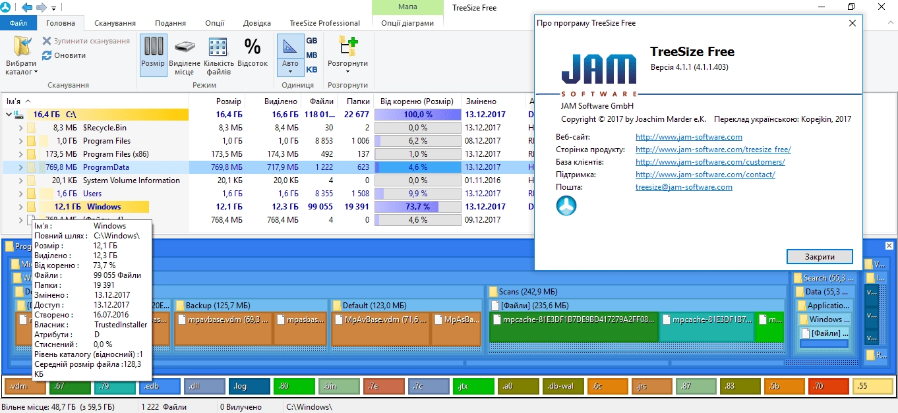The height and width of the screenshot is (413, 898).
Task: Expand the Program Files folder
Action: tap(20, 141)
